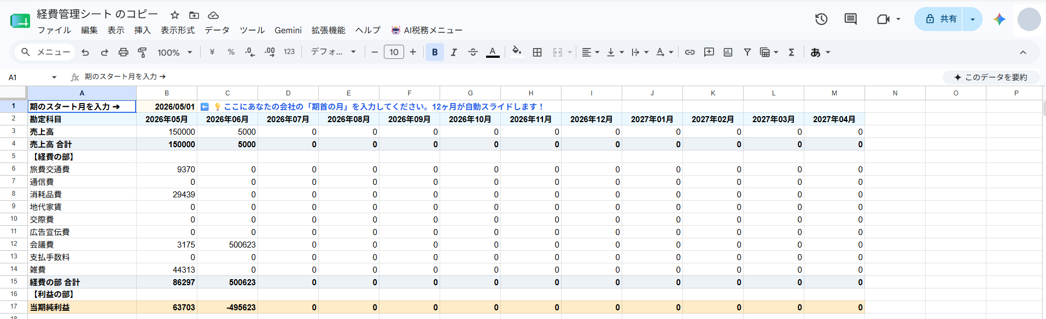Image resolution: width=1046 pixels, height=319 pixels.
Task: Collapse the toolbar with chevron
Action: point(1023,52)
